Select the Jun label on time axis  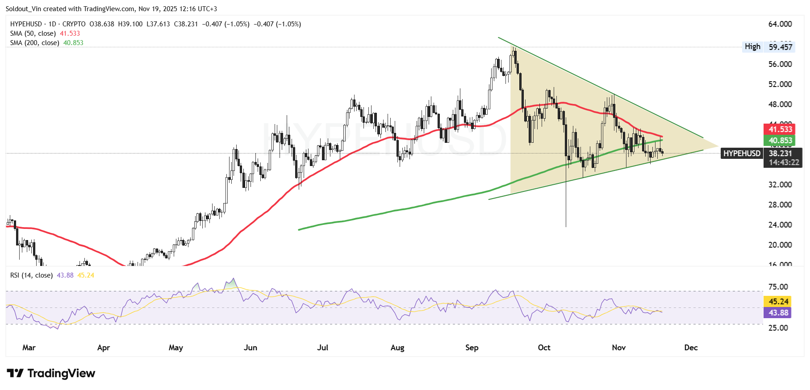click(x=251, y=348)
